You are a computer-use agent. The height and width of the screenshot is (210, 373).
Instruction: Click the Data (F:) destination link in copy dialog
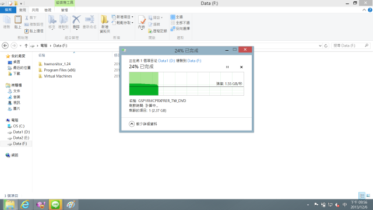click(194, 61)
